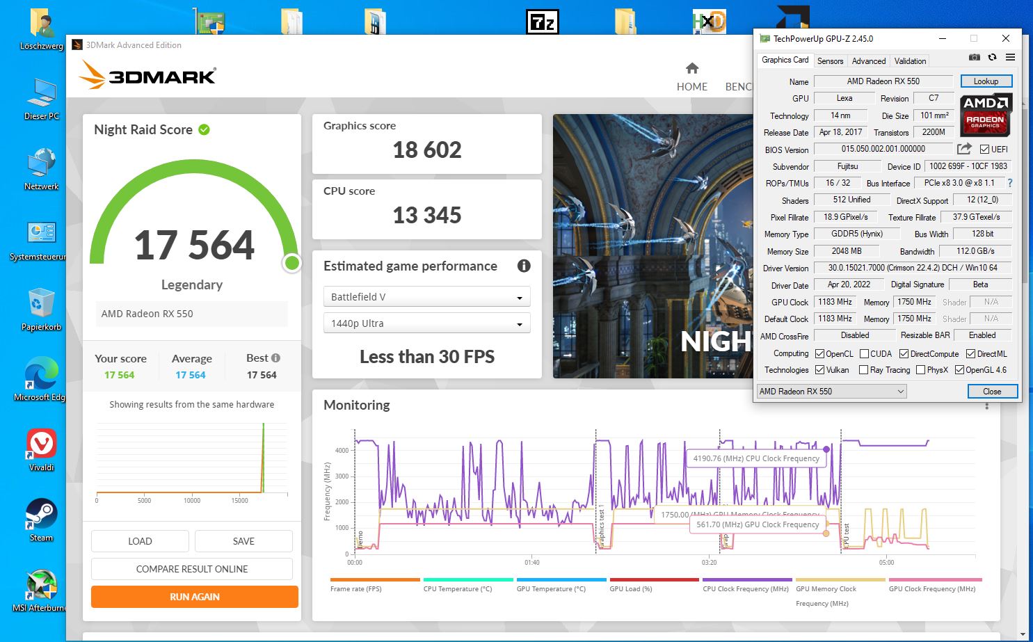Click the AMD Radeon Graphics logo in GPU-Z
Image resolution: width=1033 pixels, height=642 pixels.
point(986,115)
